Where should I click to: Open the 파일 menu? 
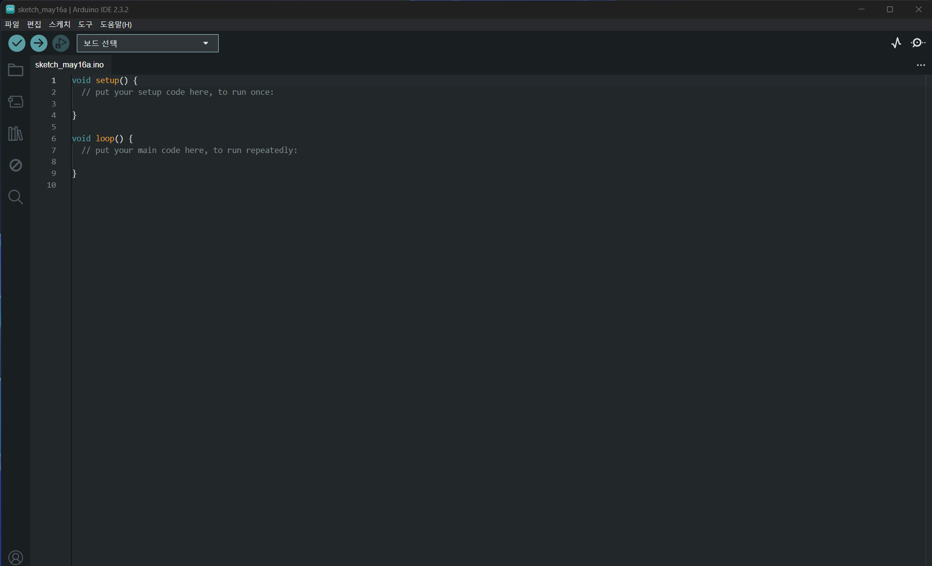coord(12,24)
